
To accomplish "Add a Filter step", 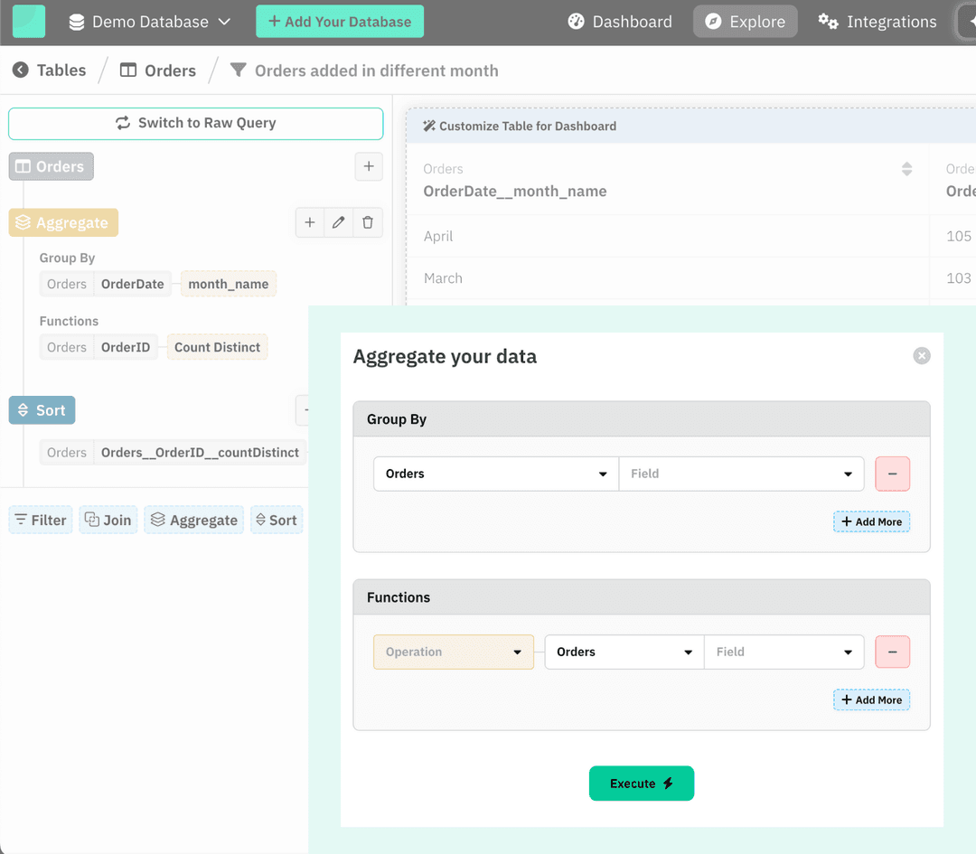I will [x=40, y=520].
